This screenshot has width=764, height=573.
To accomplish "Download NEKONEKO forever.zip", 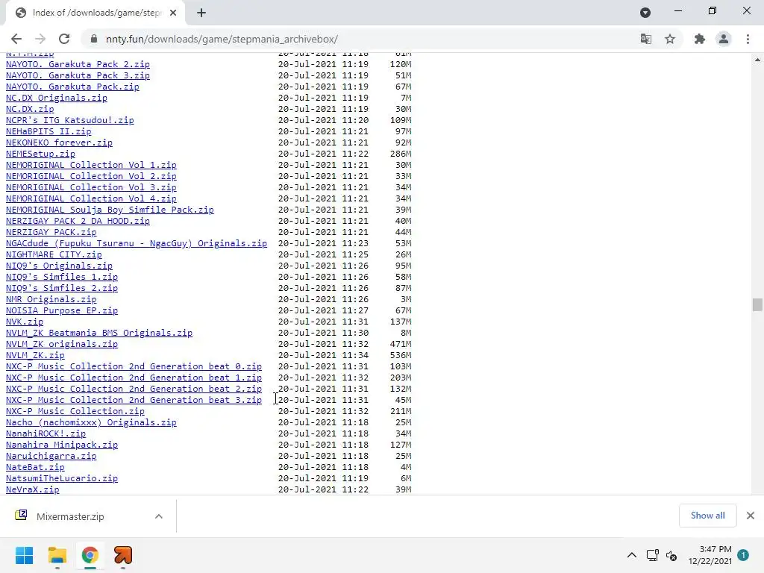I will click(59, 143).
